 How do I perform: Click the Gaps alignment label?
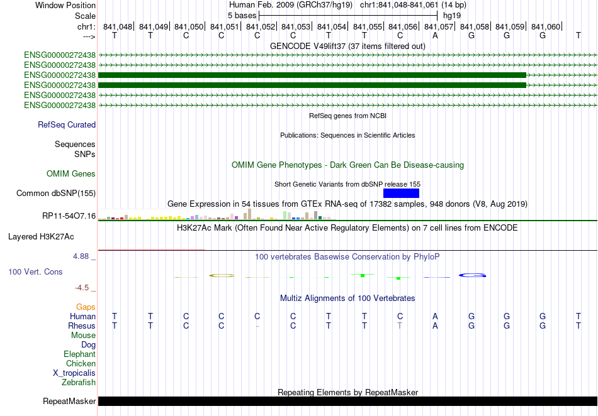tap(86, 307)
